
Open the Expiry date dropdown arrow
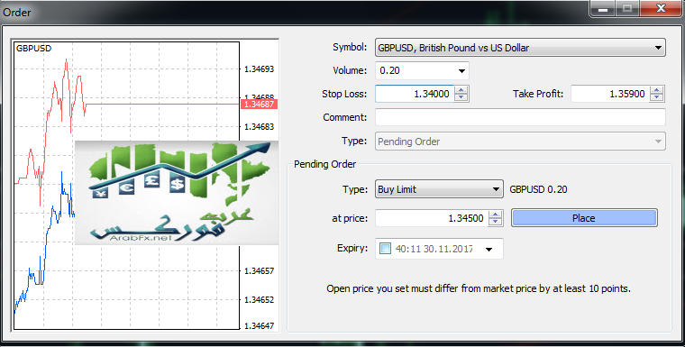click(489, 249)
